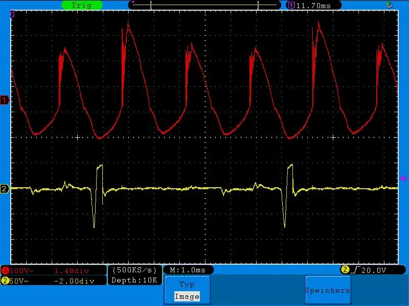This screenshot has height=306, width=409.
Task: Click the channel 2 ground marker
Action: click(5, 189)
